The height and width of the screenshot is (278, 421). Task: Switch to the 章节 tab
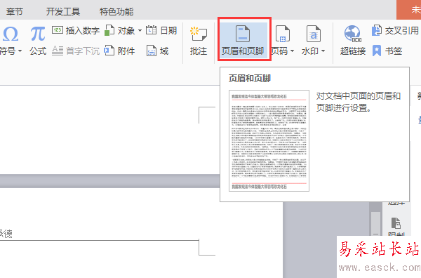pyautogui.click(x=15, y=11)
